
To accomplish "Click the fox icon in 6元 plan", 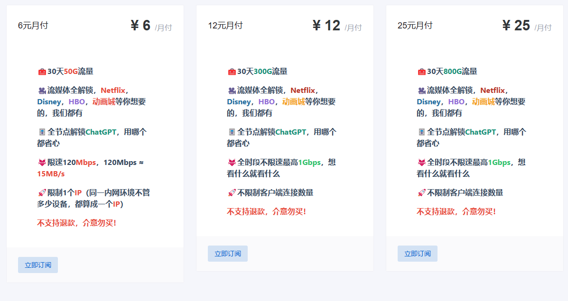I will click(x=42, y=163).
